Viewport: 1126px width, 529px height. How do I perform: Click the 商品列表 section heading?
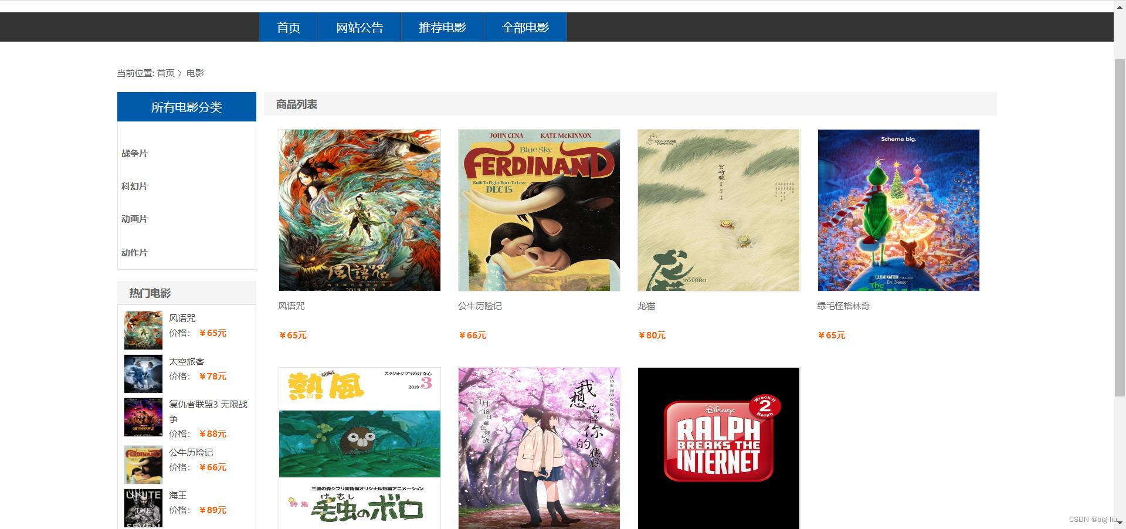coord(297,104)
